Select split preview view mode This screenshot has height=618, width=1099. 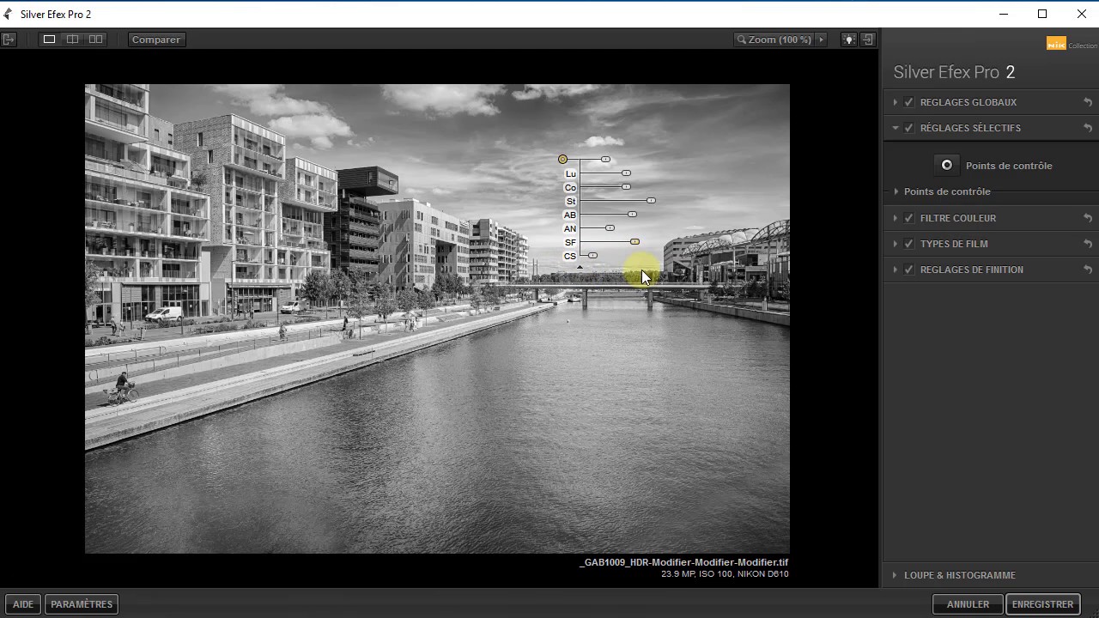click(73, 39)
